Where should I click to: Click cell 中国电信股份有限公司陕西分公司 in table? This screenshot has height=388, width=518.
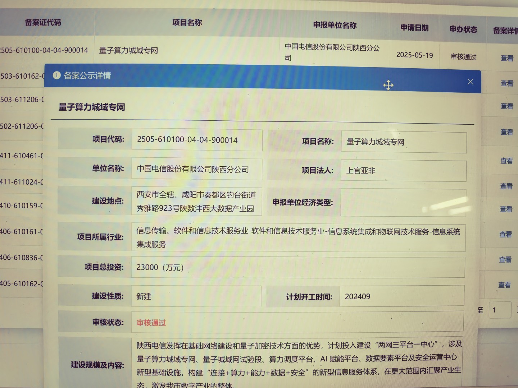332,52
